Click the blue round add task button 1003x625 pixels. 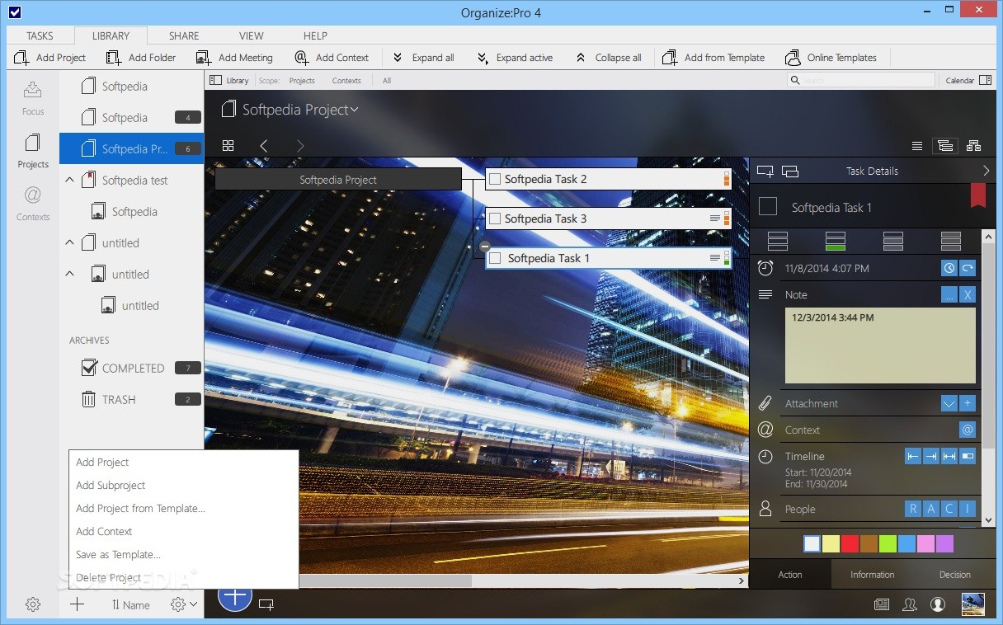click(x=234, y=597)
